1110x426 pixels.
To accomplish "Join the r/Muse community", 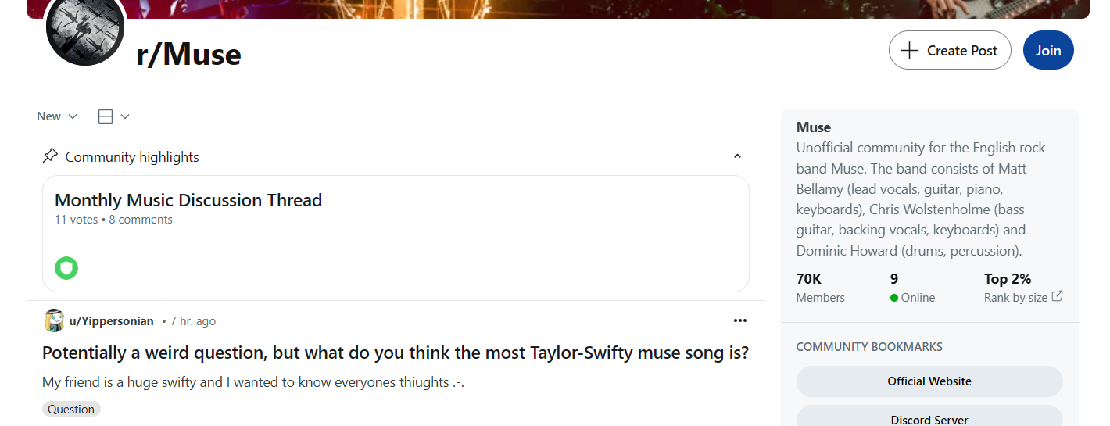I will pos(1047,51).
